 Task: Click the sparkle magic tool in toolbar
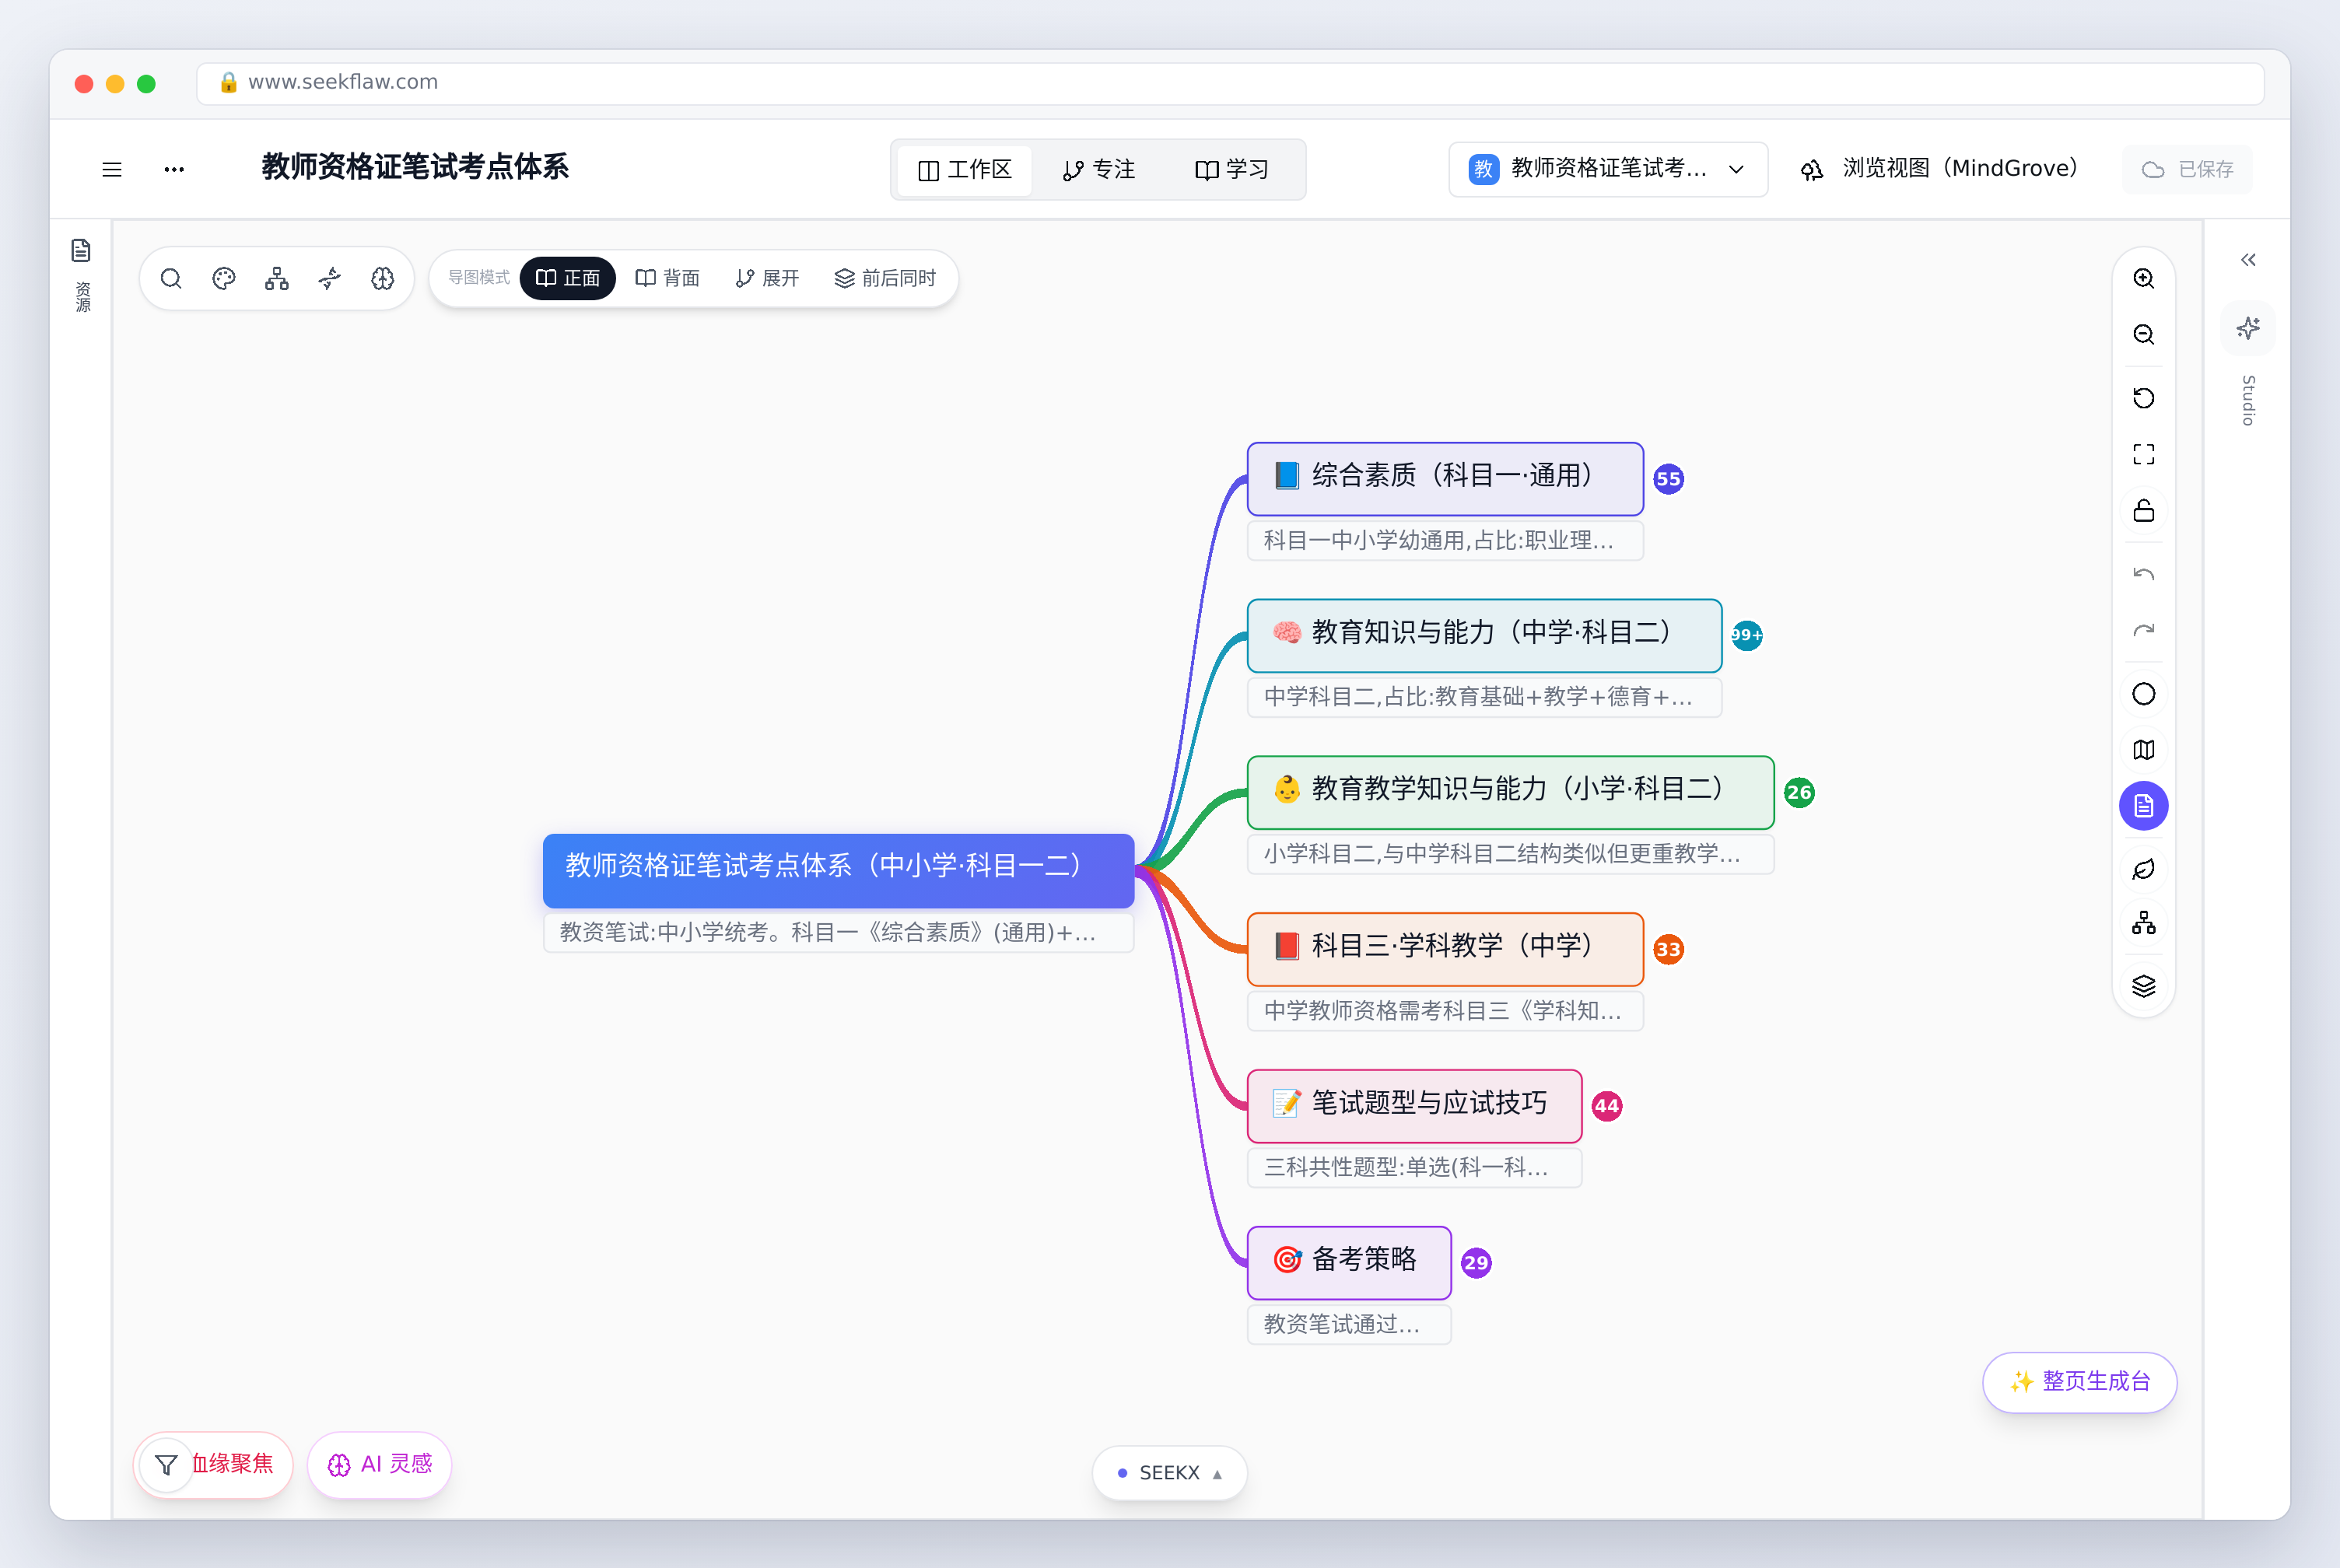(330, 278)
